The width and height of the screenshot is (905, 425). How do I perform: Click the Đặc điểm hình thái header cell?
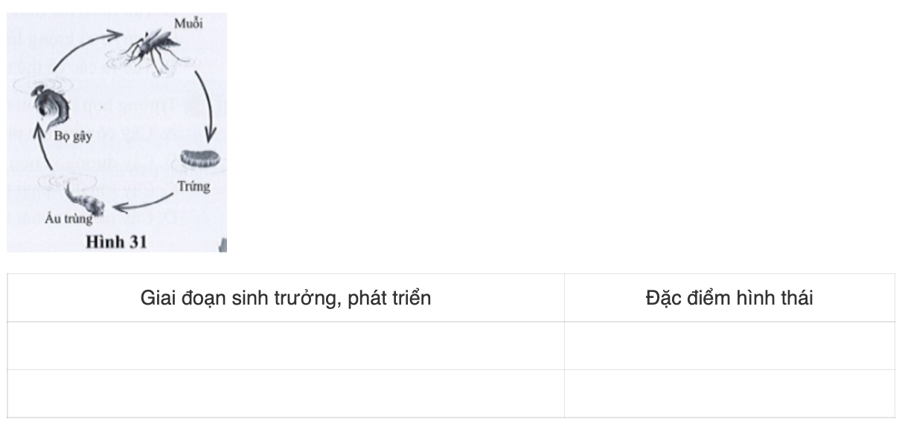tap(729, 299)
